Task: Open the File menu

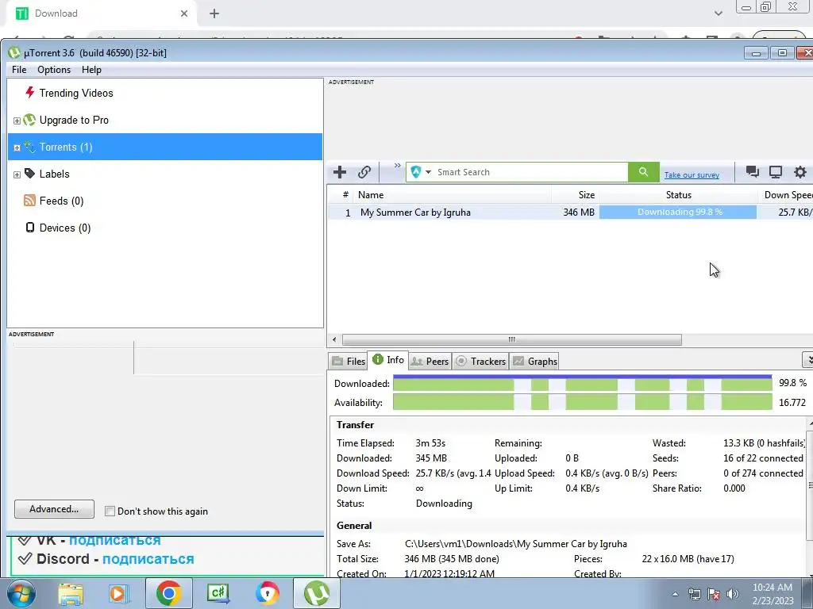Action: click(19, 70)
